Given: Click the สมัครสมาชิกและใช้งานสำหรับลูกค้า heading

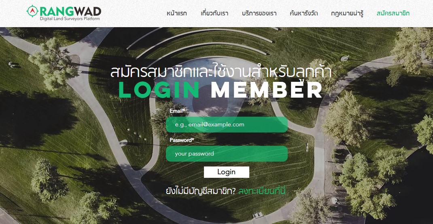Looking at the screenshot, I should click(x=221, y=71).
